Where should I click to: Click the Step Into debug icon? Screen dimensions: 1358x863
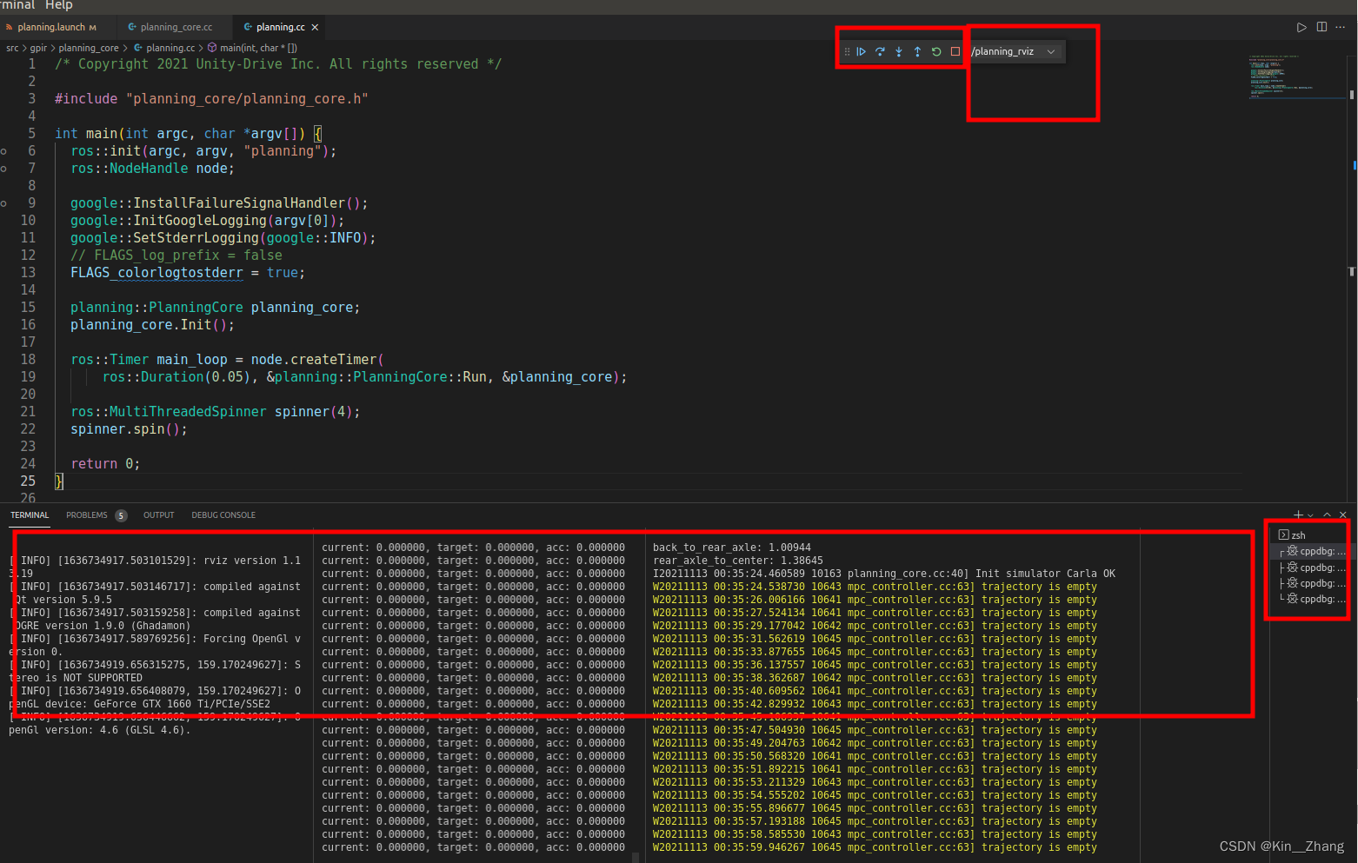[x=898, y=51]
